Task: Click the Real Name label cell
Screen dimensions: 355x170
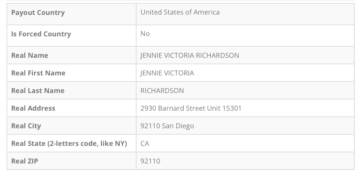Action: (30, 56)
